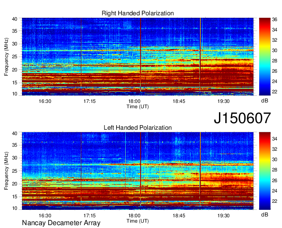Click the 10 MHz tick of top plot
Viewport: 282px width, 228px height.
(x=15, y=94)
